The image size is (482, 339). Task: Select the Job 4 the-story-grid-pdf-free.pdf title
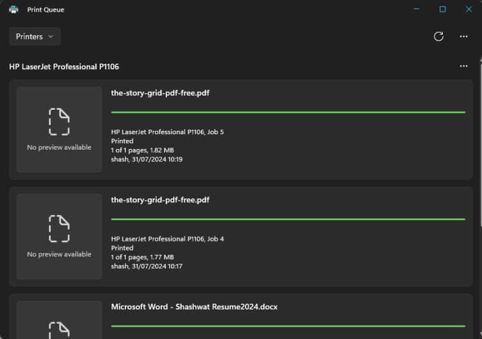point(160,200)
